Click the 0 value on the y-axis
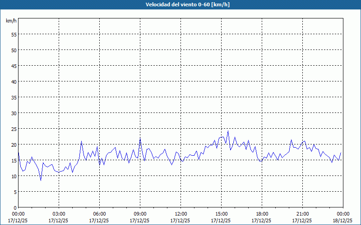The width and height of the screenshot is (361, 225). [15, 207]
